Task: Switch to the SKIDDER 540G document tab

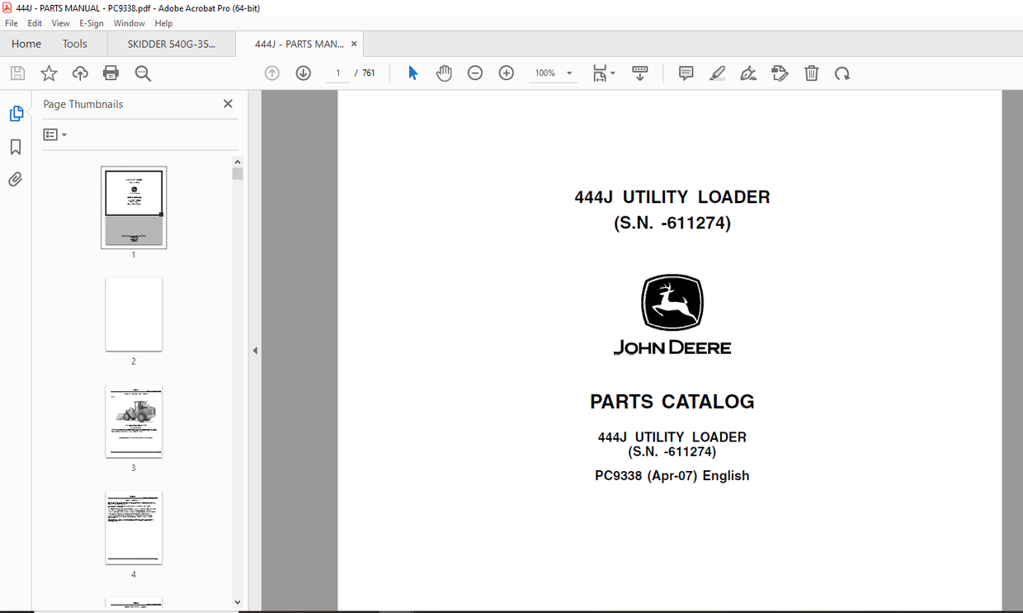Action: (171, 43)
